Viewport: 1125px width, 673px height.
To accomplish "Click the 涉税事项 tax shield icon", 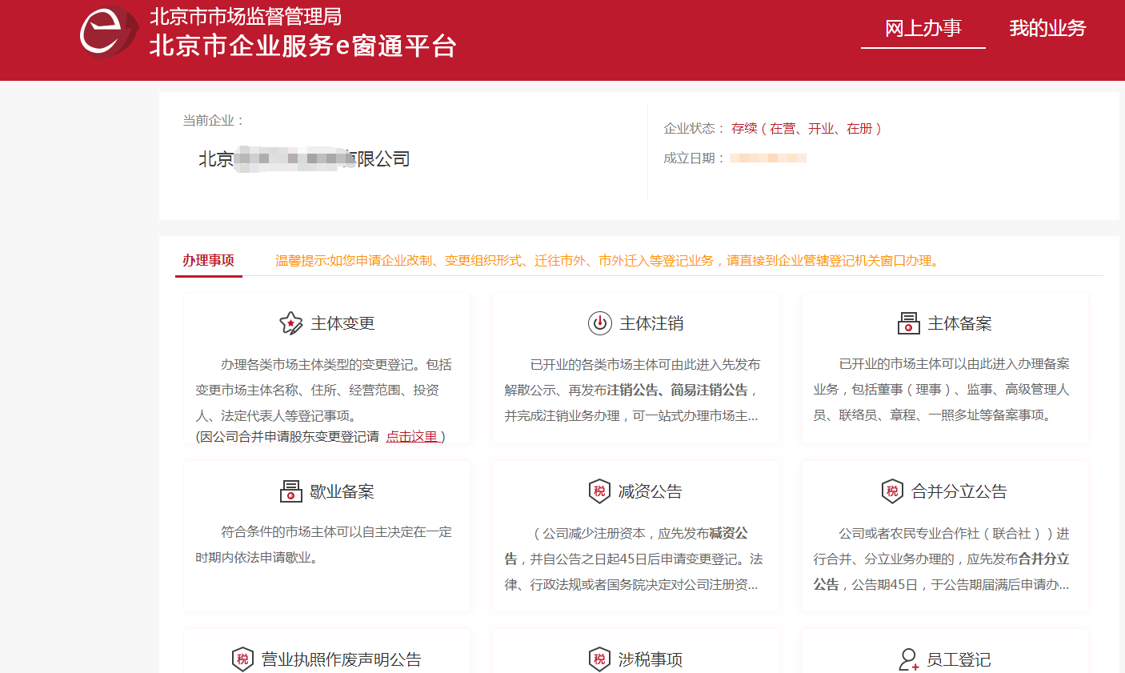I will tap(599, 659).
